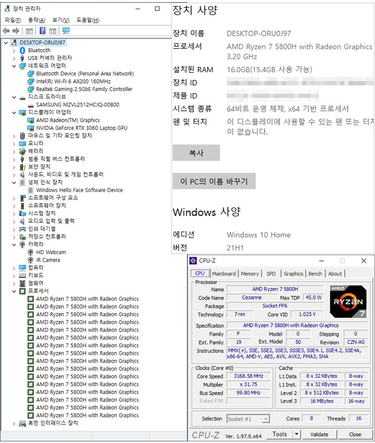
Task: Expand the 시스템 장치 category
Action: [14, 214]
